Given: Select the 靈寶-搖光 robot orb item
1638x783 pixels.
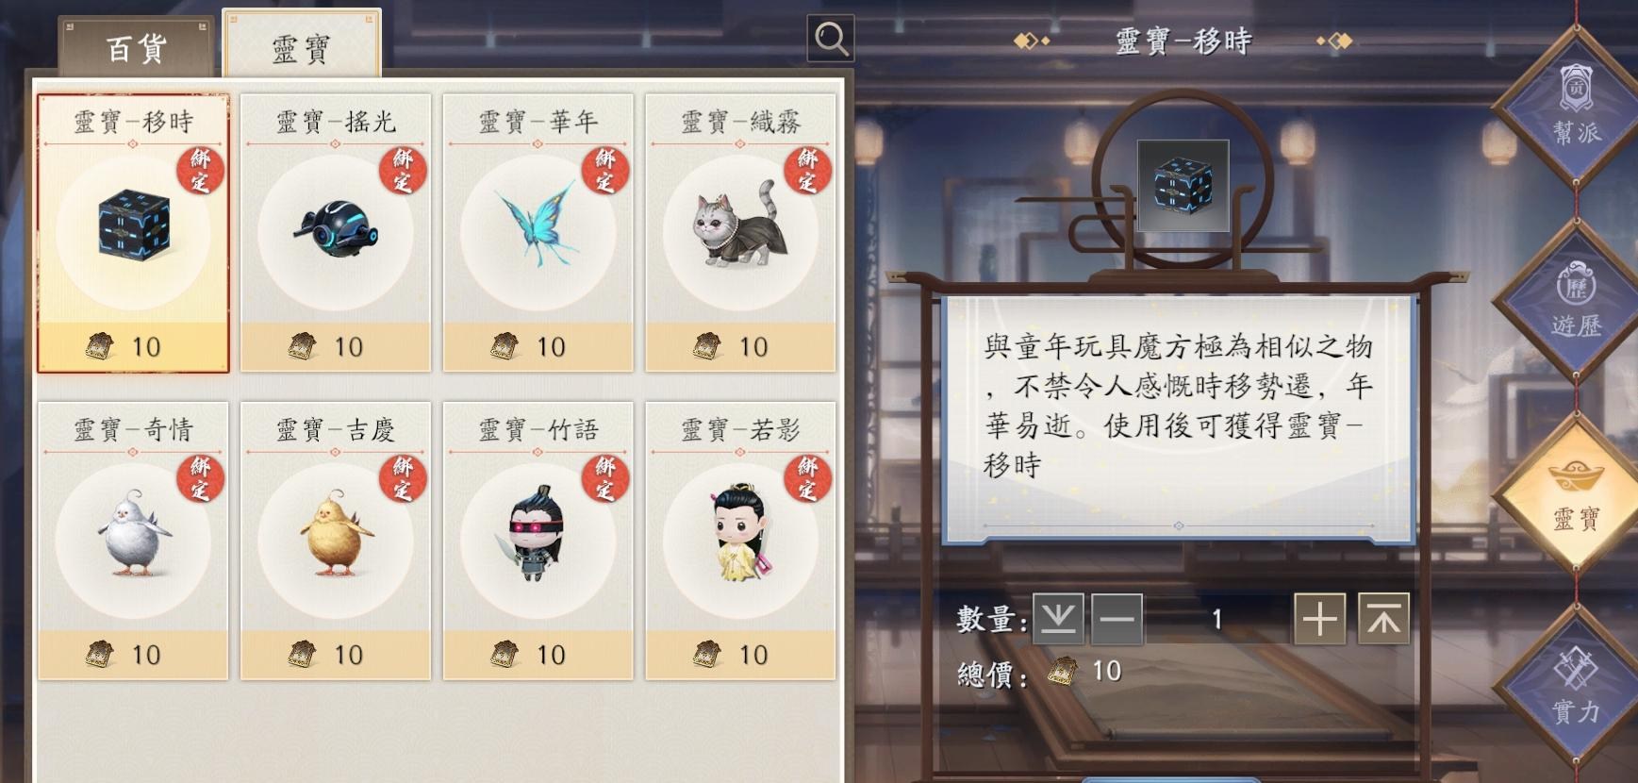Looking at the screenshot, I should (x=336, y=233).
